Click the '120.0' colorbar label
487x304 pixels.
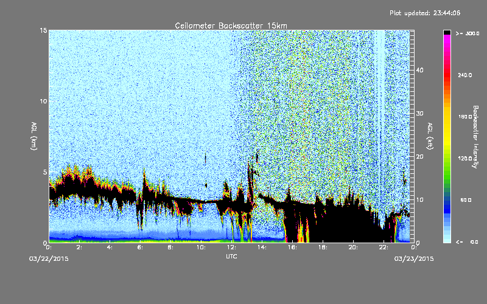click(465, 159)
